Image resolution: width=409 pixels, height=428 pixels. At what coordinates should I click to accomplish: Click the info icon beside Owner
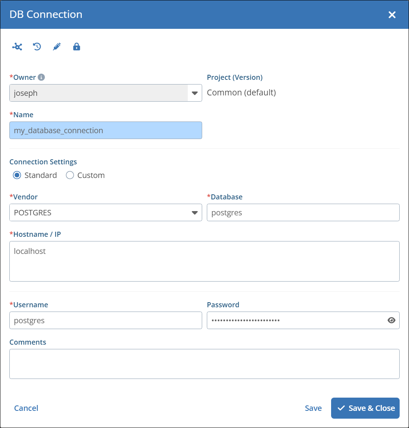click(41, 77)
